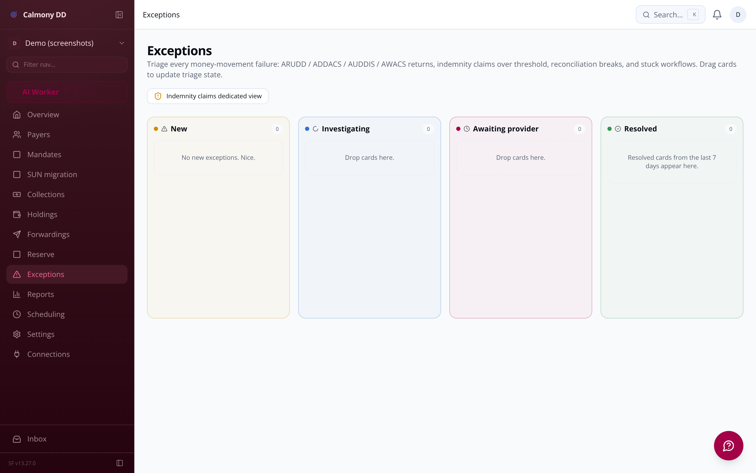The image size is (756, 473).
Task: Click the Exceptions warning triangle icon
Action: point(17,274)
